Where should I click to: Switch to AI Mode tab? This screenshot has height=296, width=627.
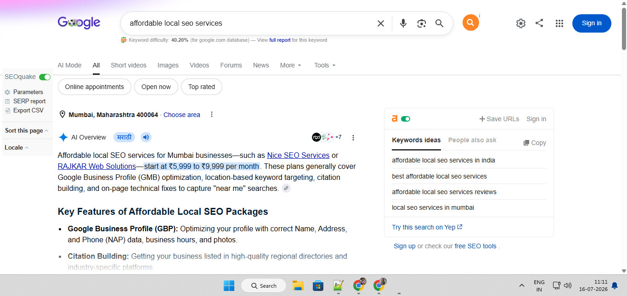pyautogui.click(x=69, y=65)
